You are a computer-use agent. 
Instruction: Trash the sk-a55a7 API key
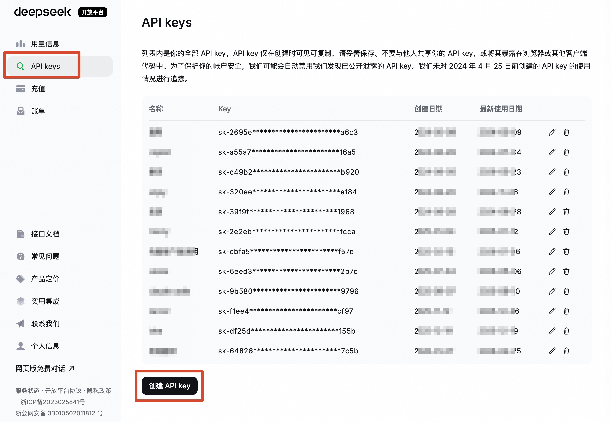pos(566,152)
